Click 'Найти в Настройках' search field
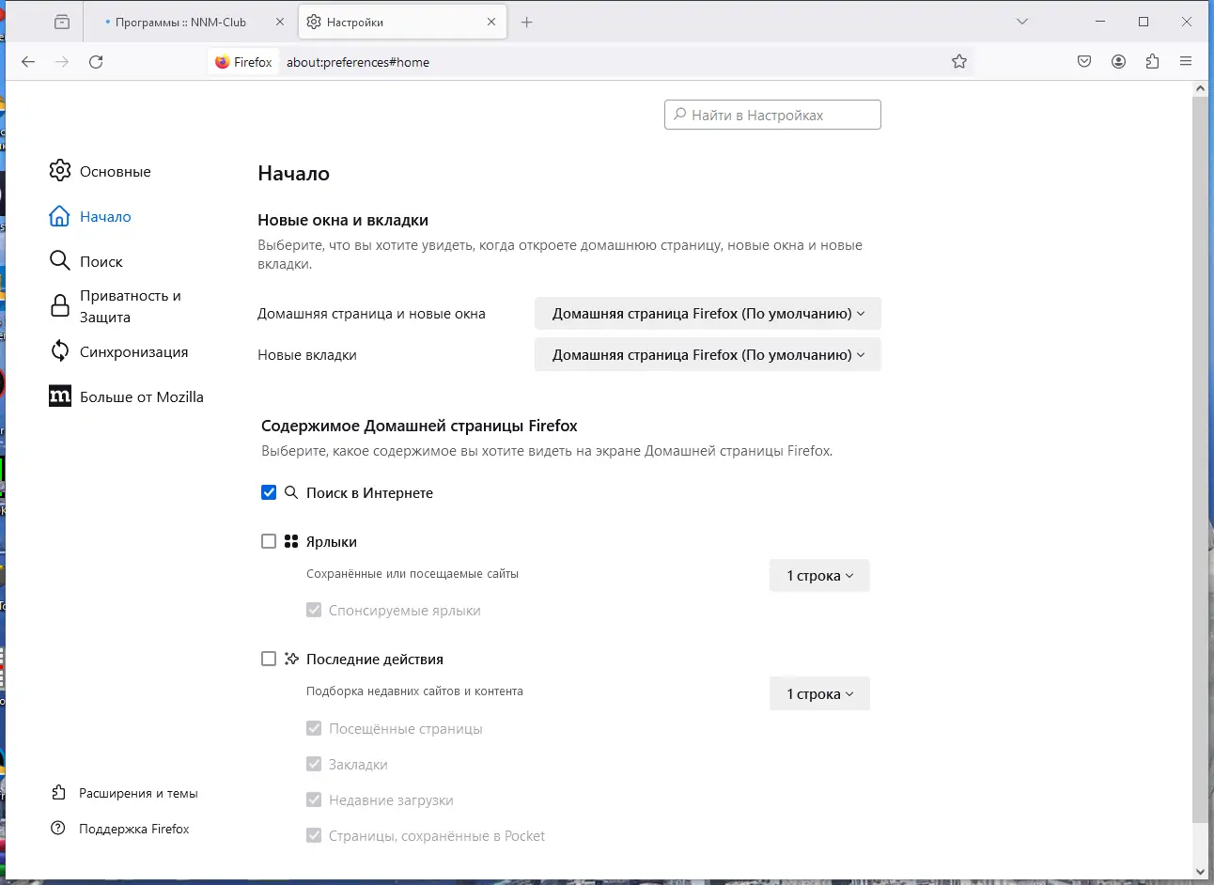The image size is (1214, 885). (772, 115)
